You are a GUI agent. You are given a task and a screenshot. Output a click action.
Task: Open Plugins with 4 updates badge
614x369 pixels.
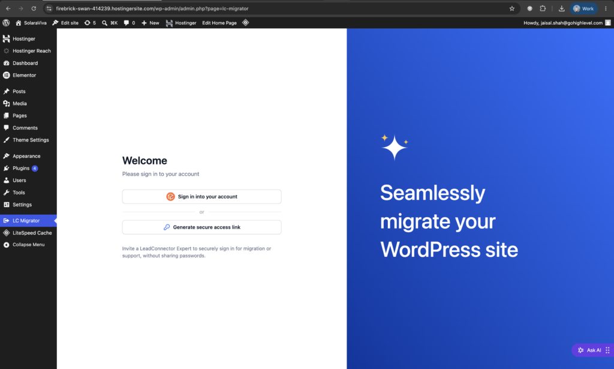[28, 168]
